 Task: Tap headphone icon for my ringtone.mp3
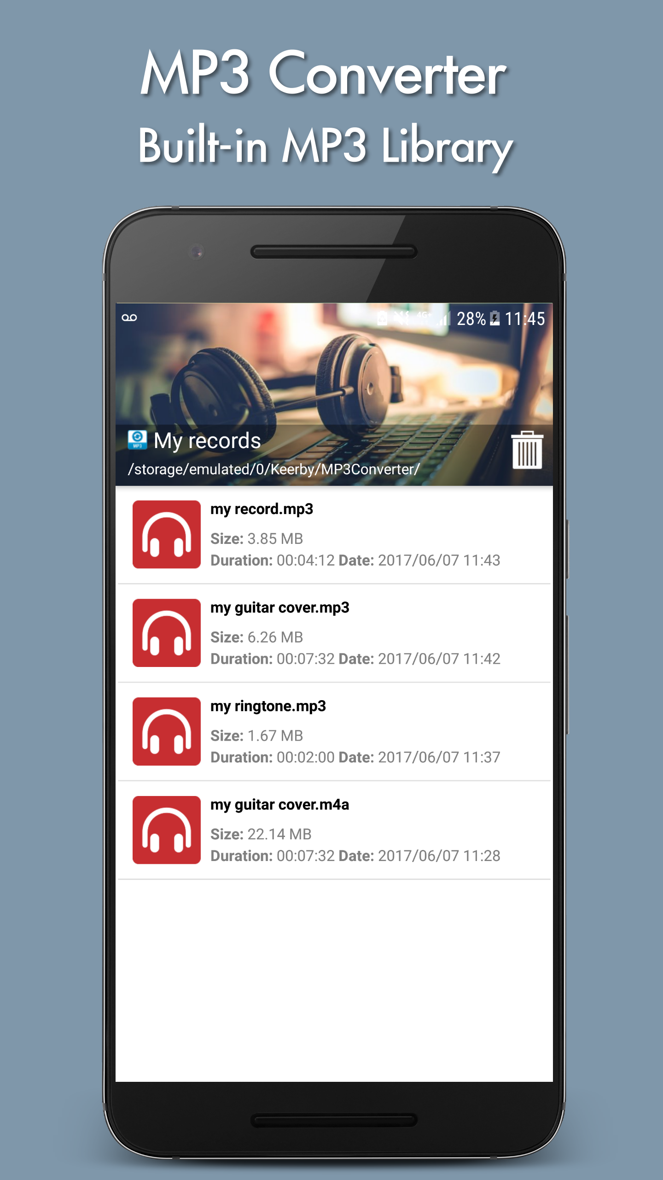(x=166, y=732)
